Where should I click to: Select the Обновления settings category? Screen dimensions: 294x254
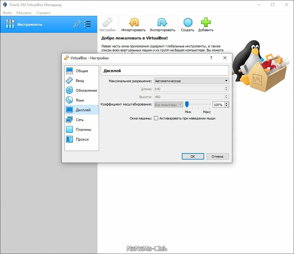(x=82, y=90)
